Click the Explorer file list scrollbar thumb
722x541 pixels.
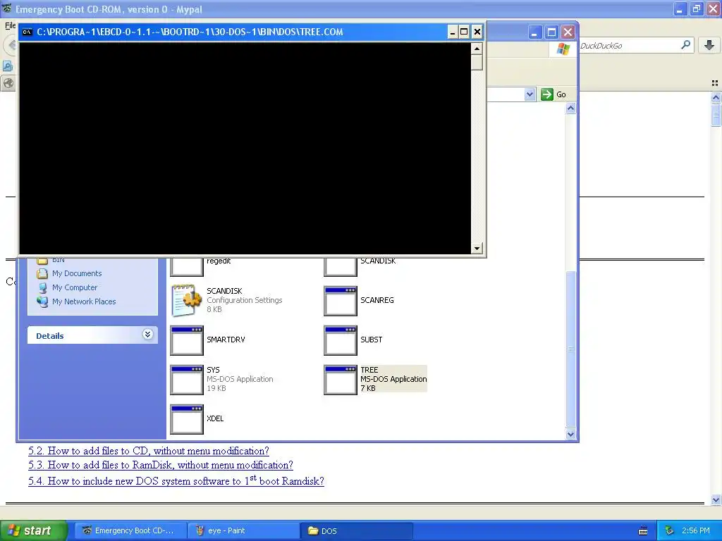pos(571,349)
